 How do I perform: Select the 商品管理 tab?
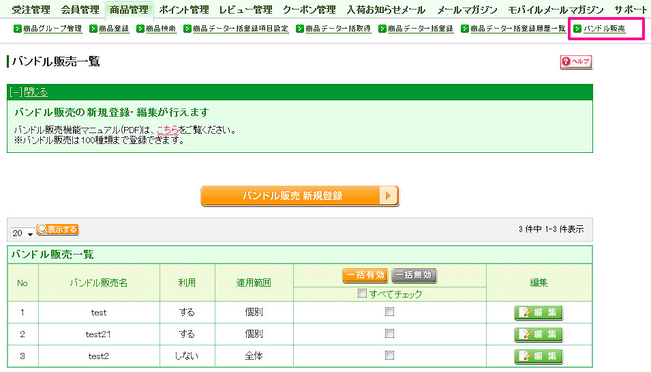coord(129,10)
